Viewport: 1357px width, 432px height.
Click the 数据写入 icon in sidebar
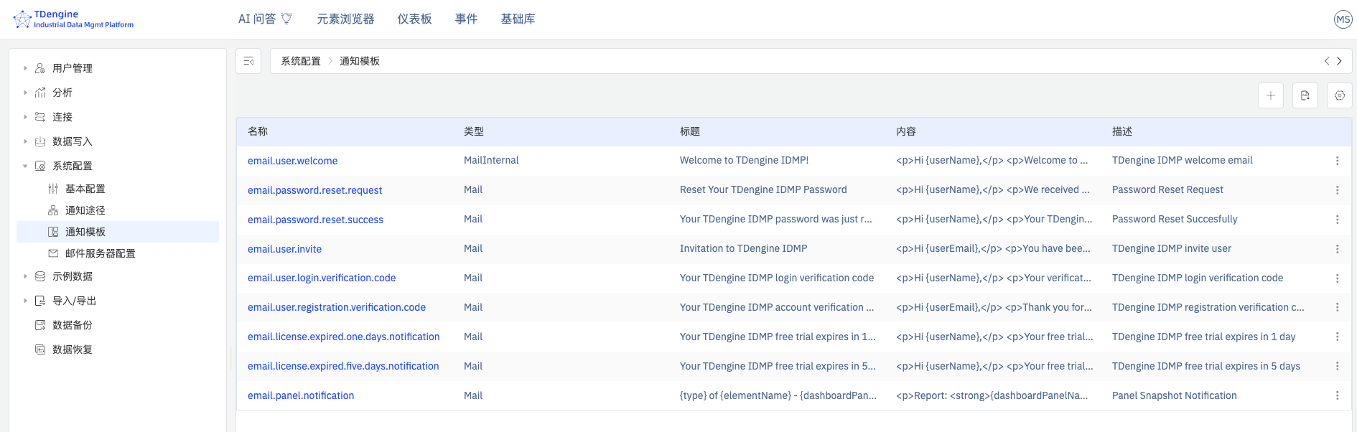coord(40,141)
